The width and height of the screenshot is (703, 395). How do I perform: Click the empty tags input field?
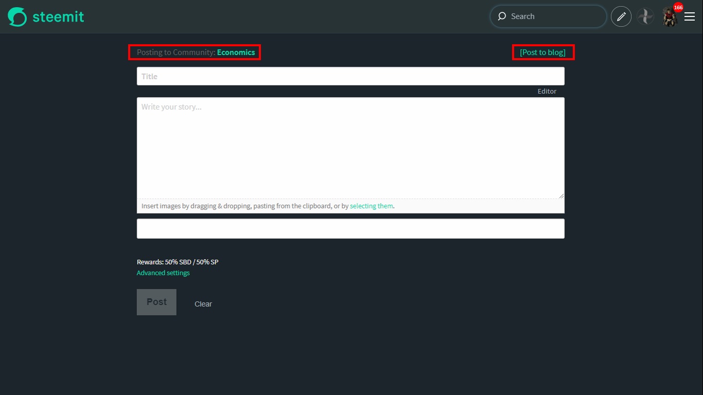(x=350, y=228)
